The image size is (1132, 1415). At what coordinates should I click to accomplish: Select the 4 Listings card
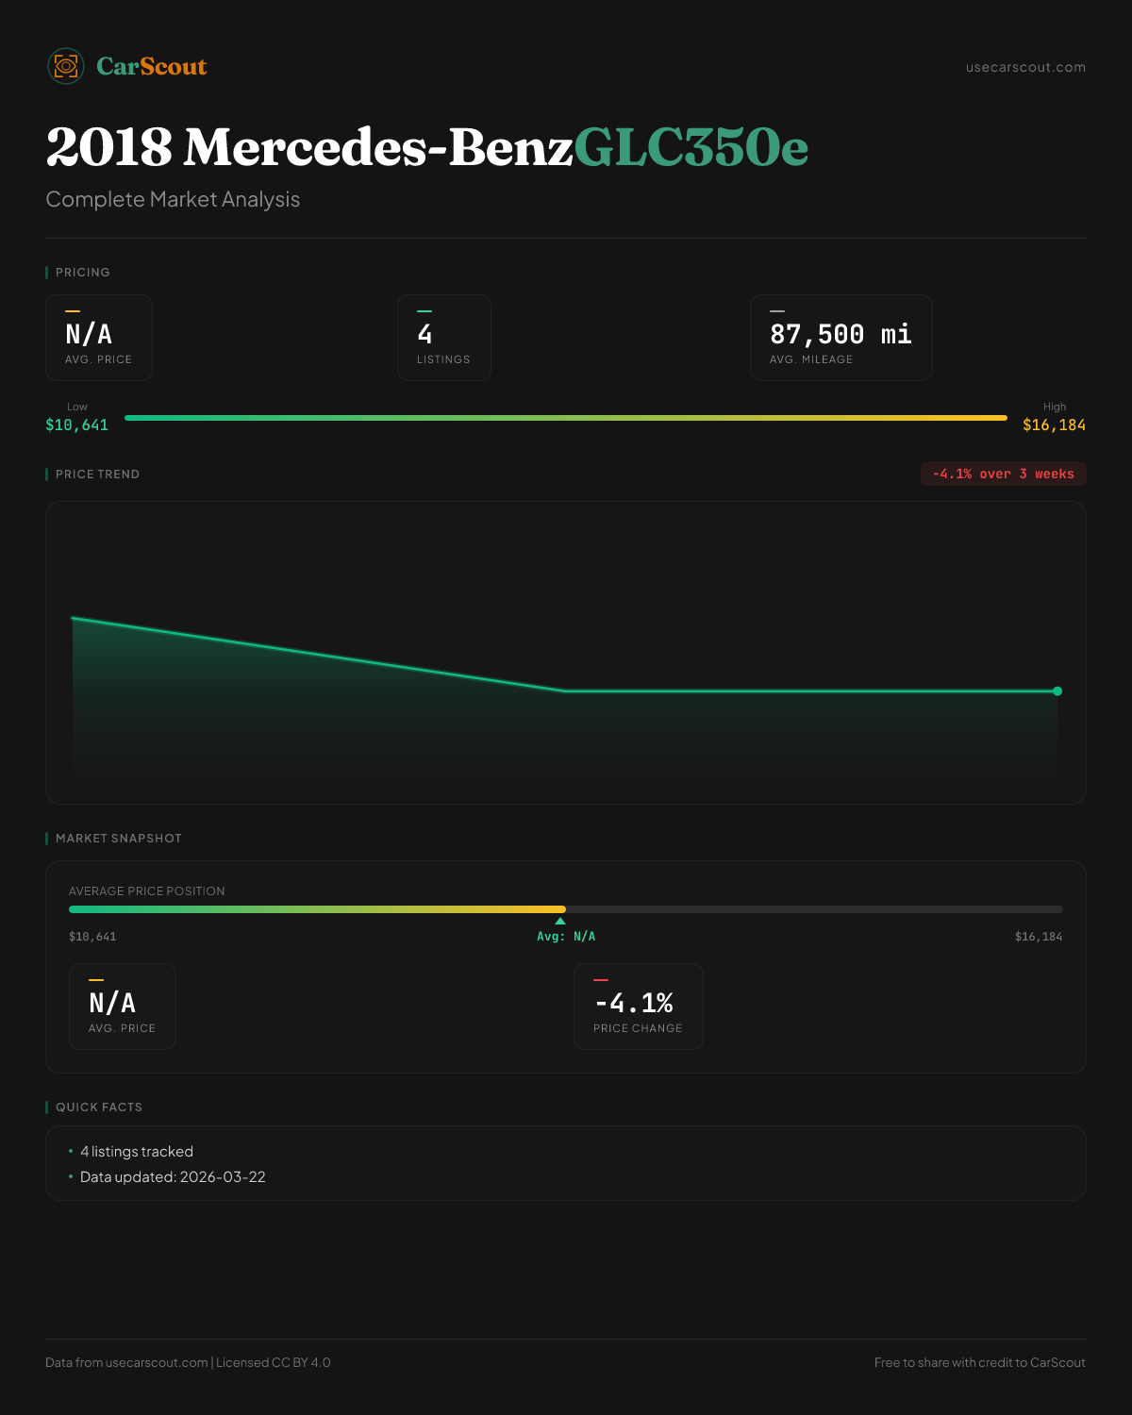(x=443, y=338)
